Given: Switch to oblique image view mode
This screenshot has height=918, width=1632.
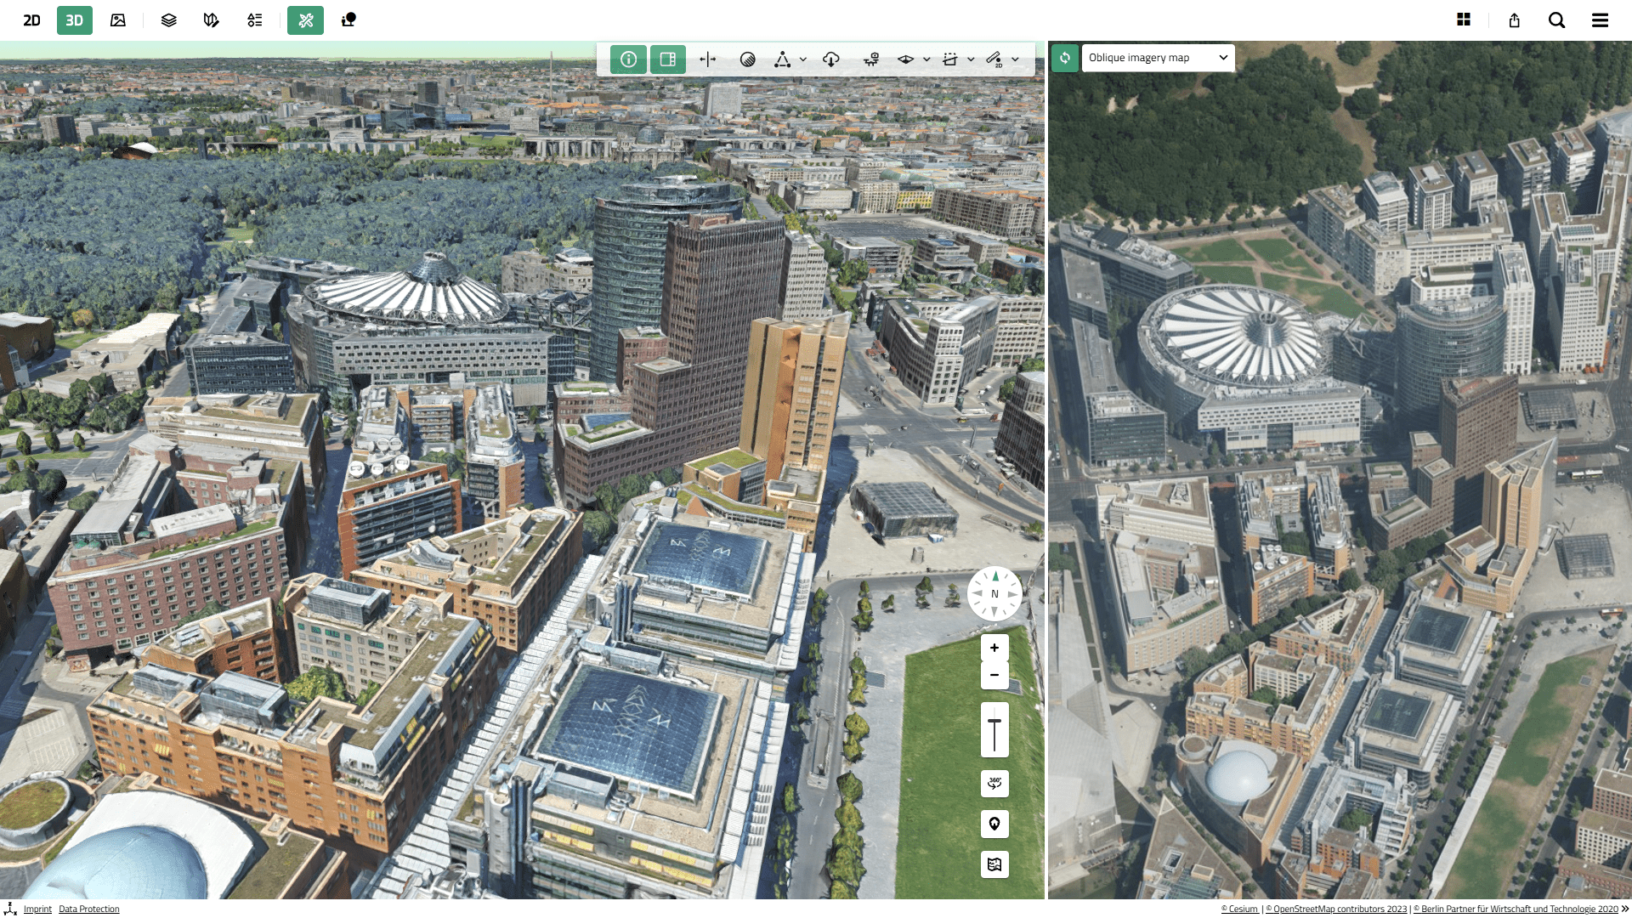Looking at the screenshot, I should tap(118, 20).
